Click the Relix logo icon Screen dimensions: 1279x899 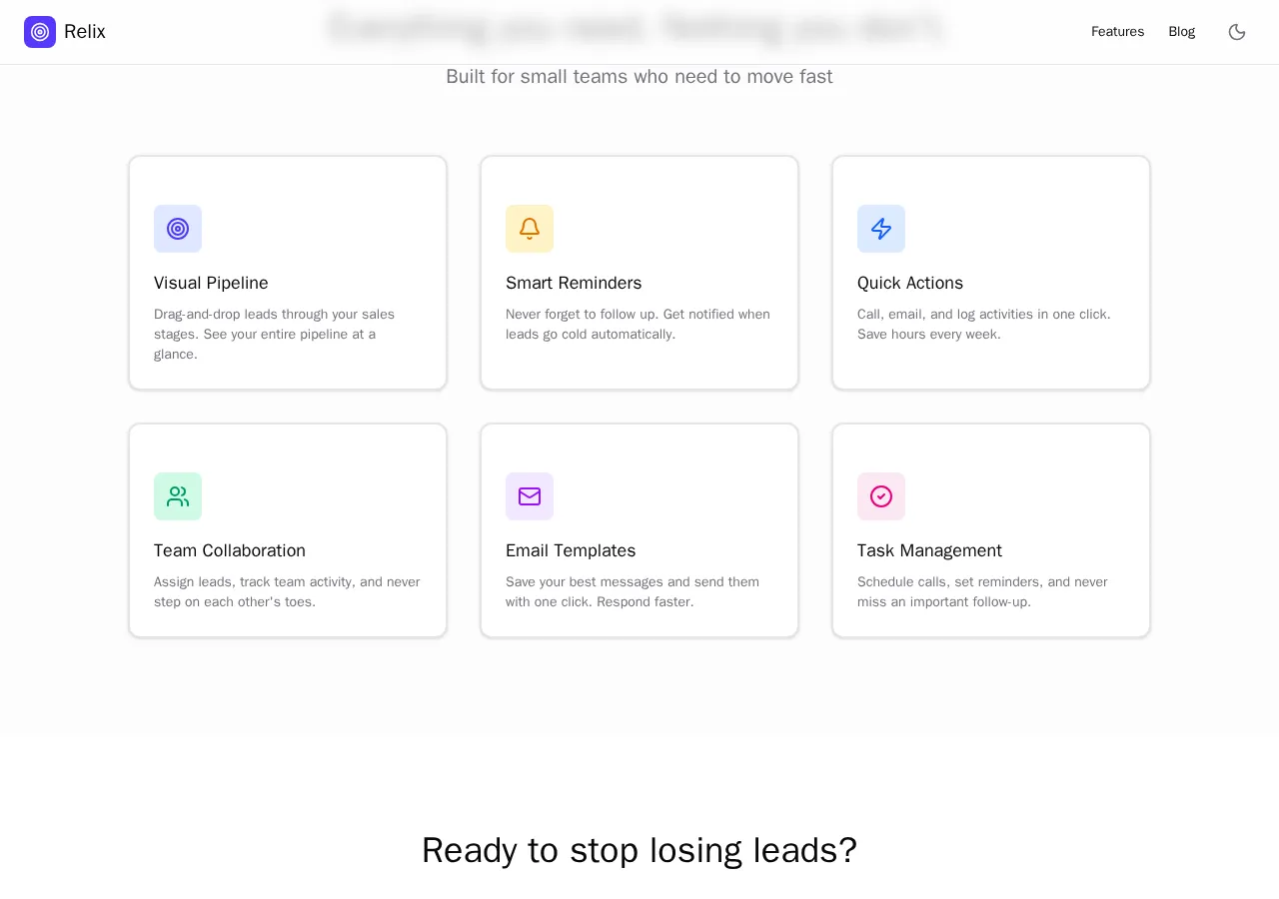(x=40, y=32)
